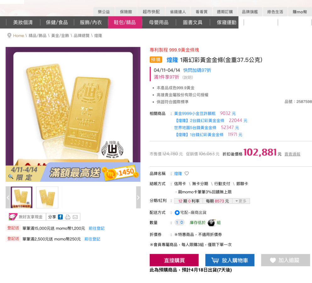Open 前往登記 link for 15,000元 offer
Viewport: 312px width, 283px height.
(97, 228)
